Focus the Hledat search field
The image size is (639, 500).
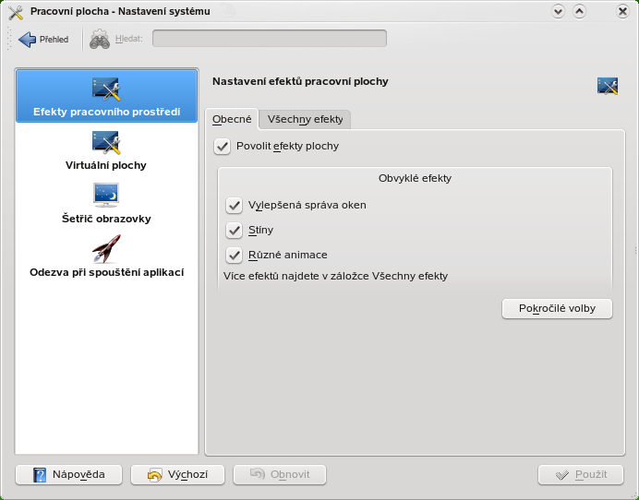tap(270, 38)
